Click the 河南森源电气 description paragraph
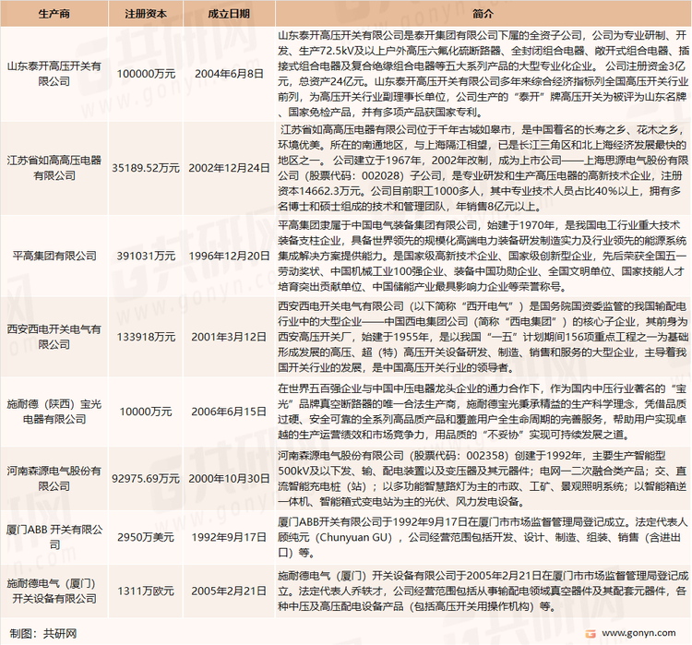This screenshot has width=692, height=645. pos(483,479)
